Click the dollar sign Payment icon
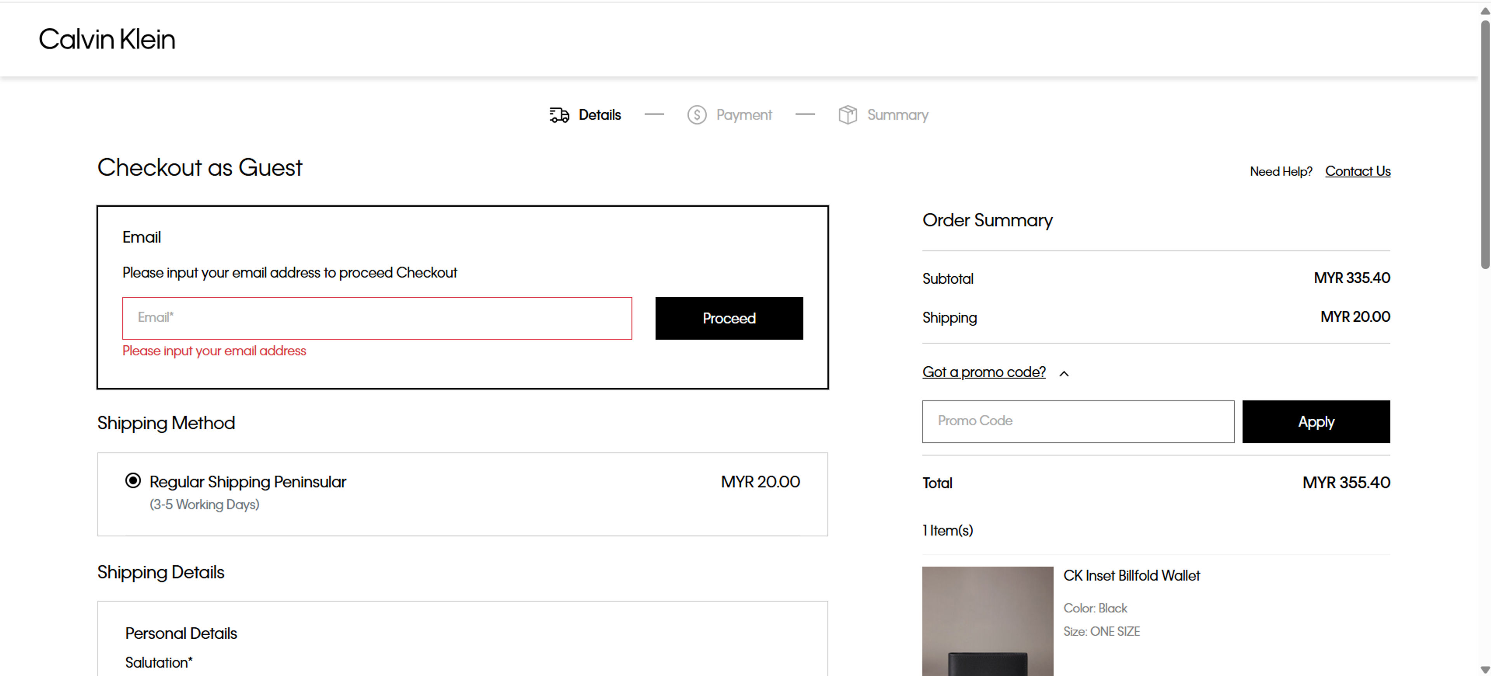 point(697,115)
